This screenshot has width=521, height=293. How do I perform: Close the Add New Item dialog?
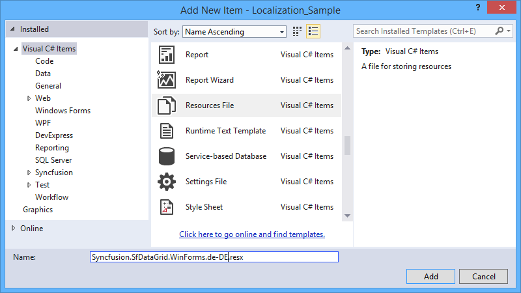[x=501, y=7]
